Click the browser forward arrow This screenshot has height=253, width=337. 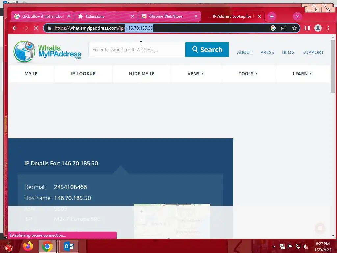click(26, 28)
